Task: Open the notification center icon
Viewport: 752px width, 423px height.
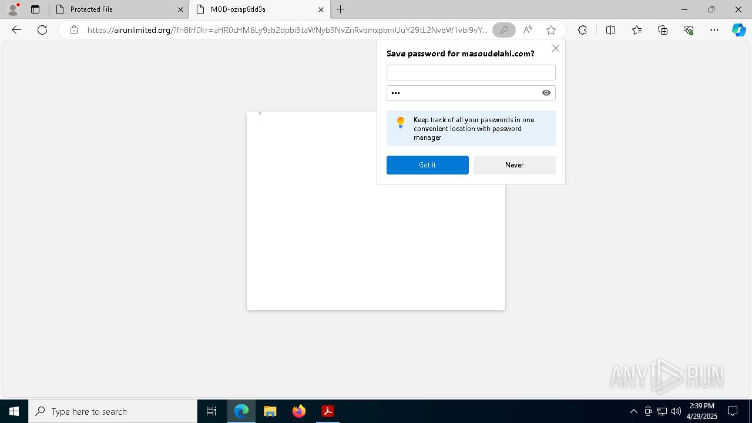Action: (x=733, y=411)
